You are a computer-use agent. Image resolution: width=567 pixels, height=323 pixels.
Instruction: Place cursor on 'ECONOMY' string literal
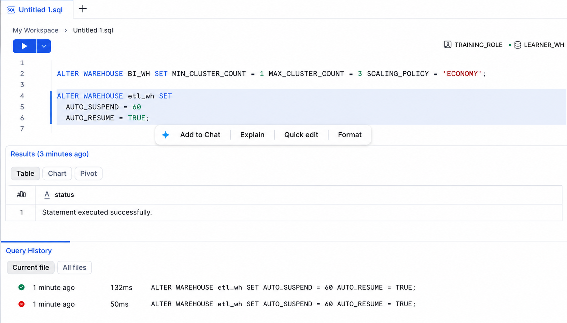462,74
